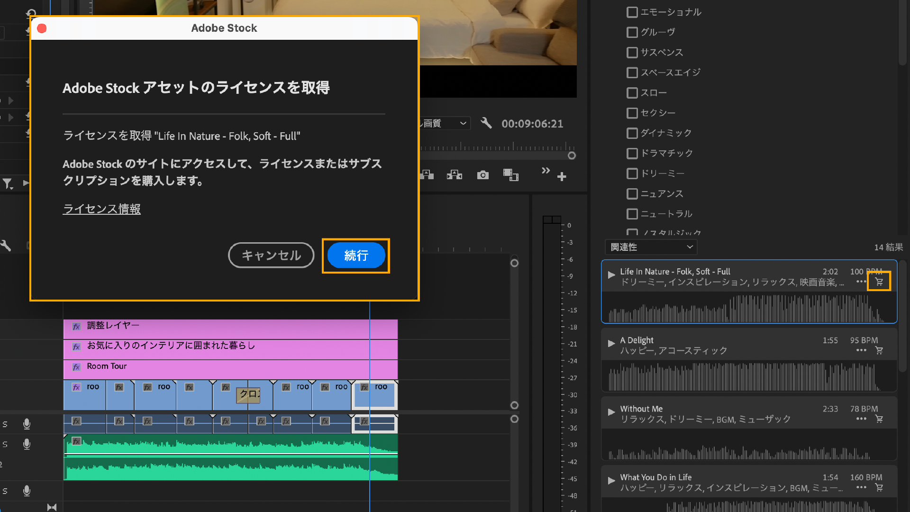Click the plus Button Editor icon
910x512 pixels.
tap(562, 177)
